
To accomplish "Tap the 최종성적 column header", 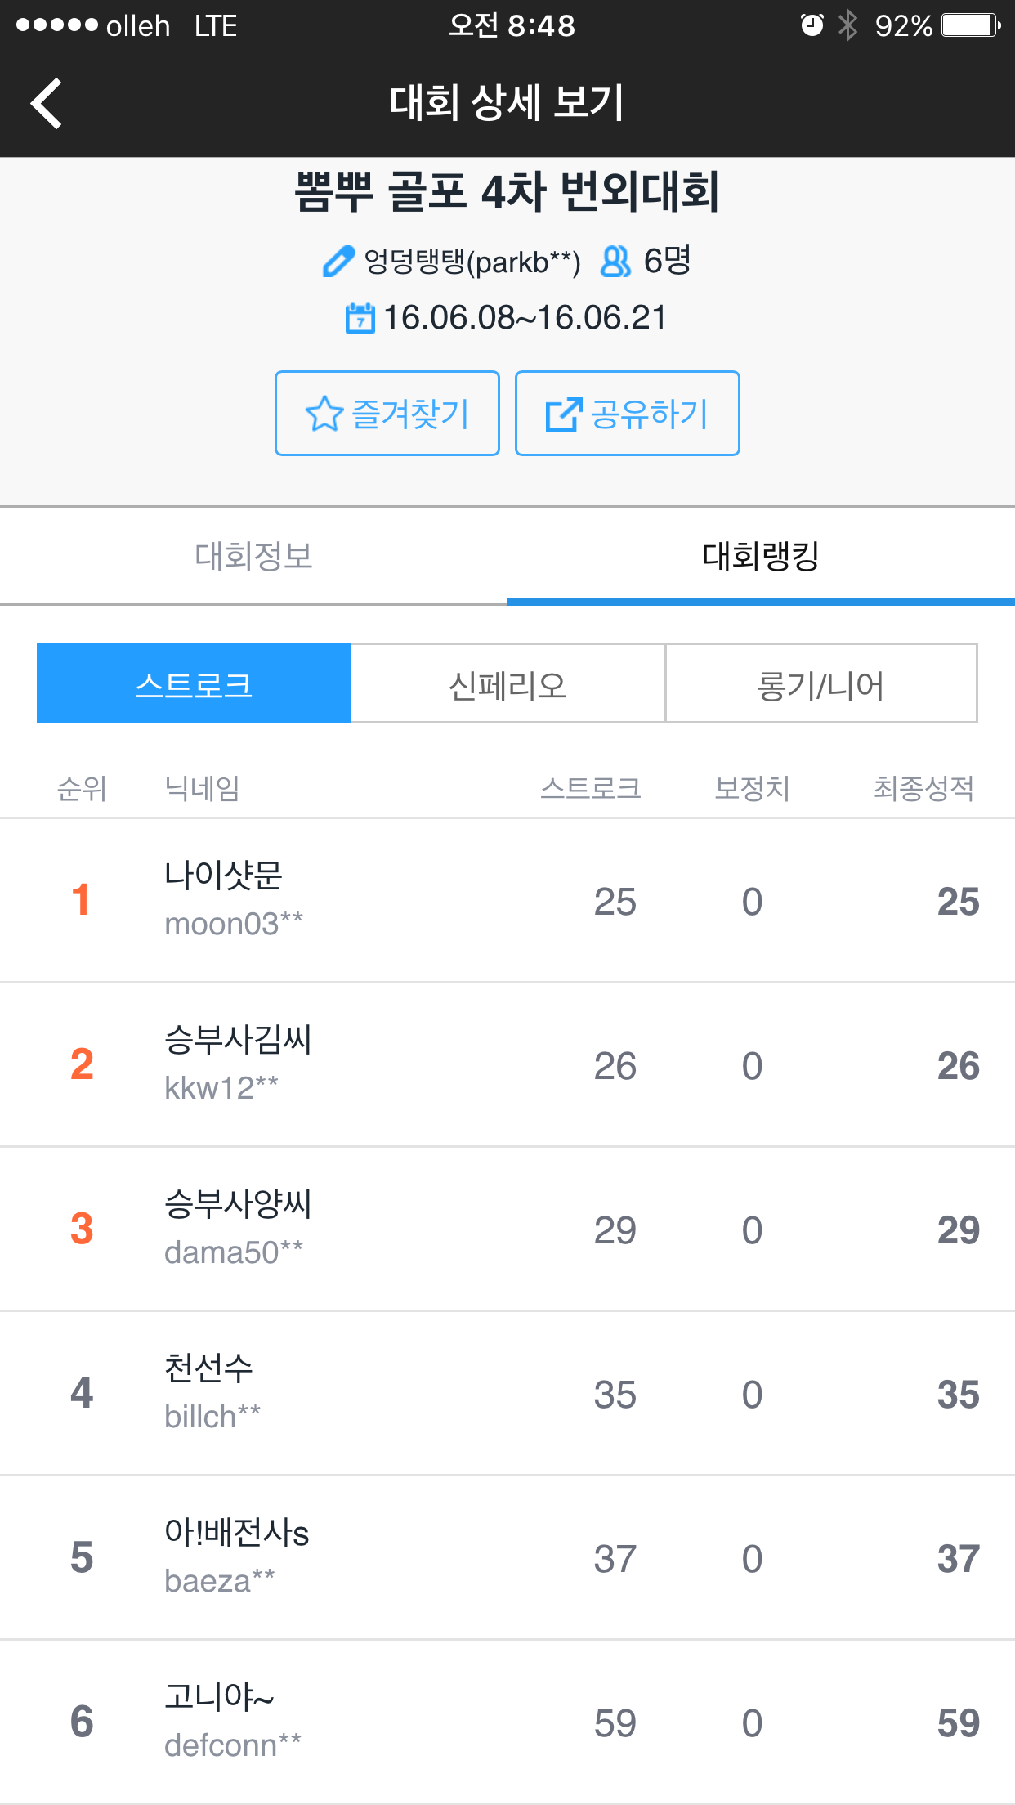I will coord(923,788).
